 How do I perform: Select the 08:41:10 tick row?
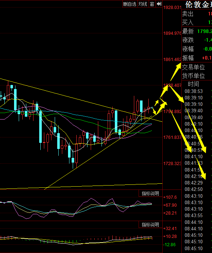tap(194, 157)
